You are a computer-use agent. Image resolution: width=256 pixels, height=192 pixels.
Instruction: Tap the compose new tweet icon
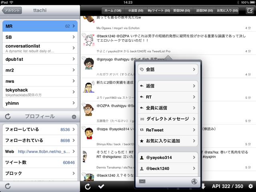tap(250, 11)
